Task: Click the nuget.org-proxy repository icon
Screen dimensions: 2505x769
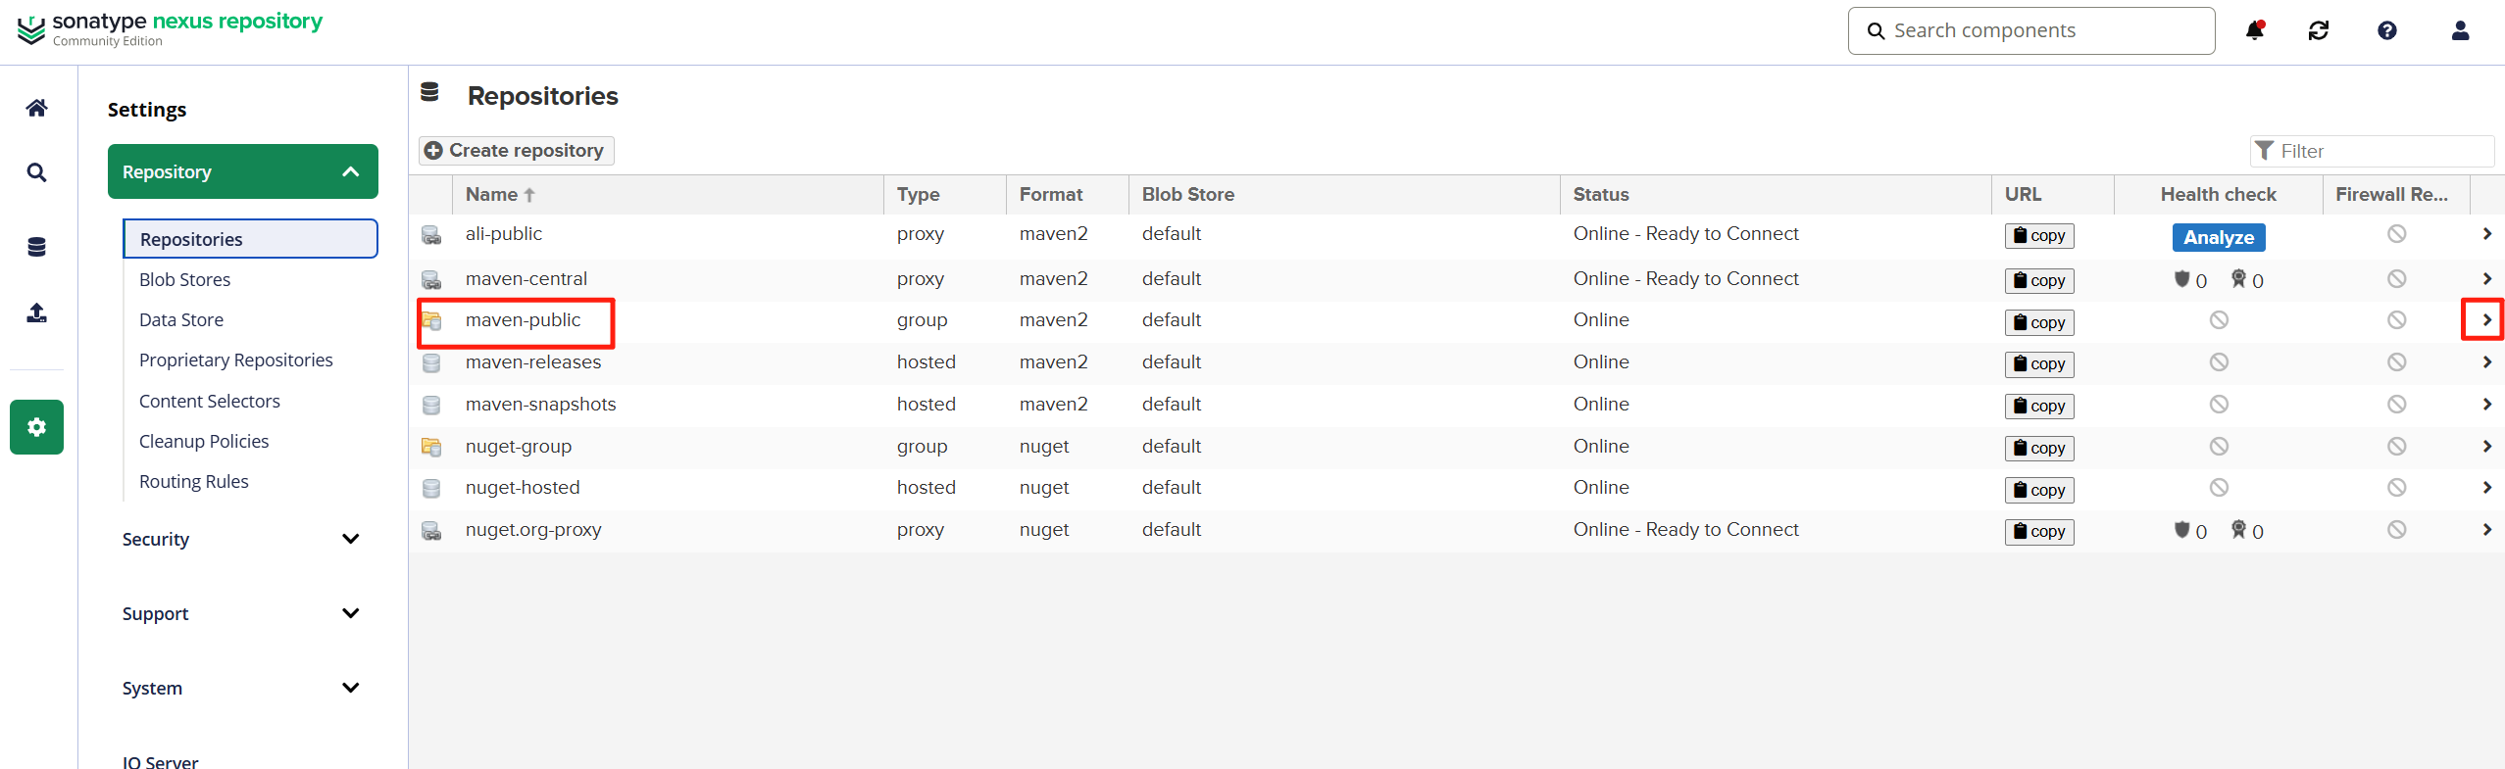Action: coord(431,531)
